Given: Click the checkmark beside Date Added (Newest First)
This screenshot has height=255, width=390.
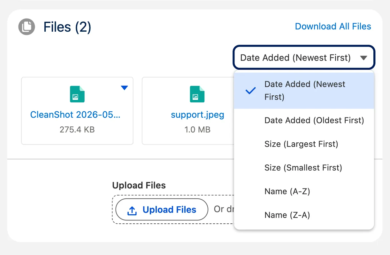Looking at the screenshot, I should point(251,91).
